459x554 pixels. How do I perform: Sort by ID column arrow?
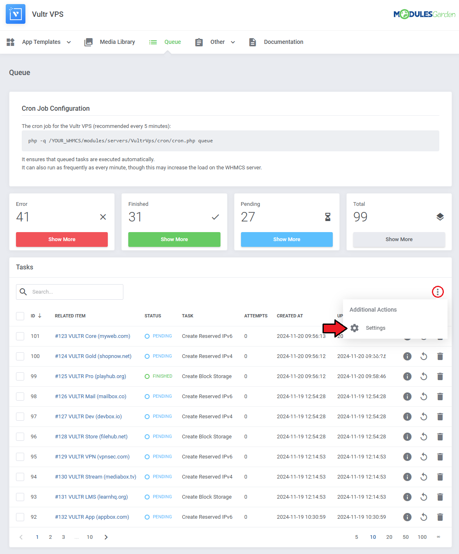pyautogui.click(x=40, y=316)
